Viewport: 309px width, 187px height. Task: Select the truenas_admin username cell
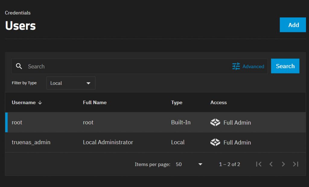tap(31, 142)
